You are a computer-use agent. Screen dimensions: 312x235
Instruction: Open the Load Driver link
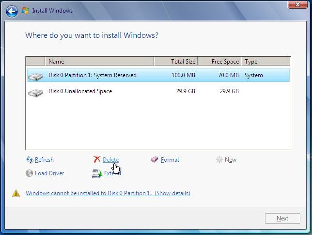[x=49, y=173]
